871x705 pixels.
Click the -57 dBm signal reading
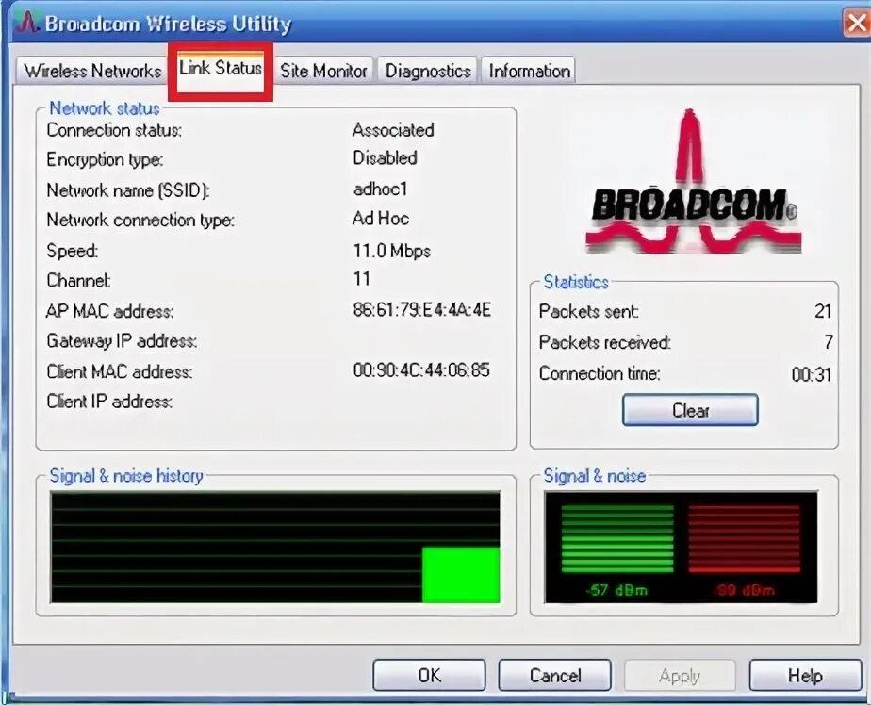pos(617,590)
